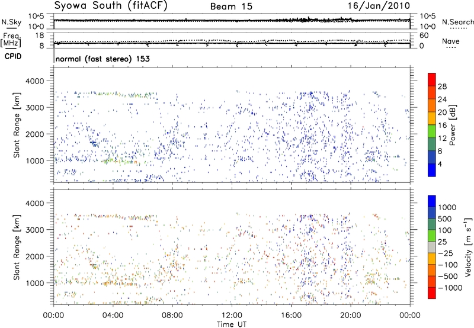This screenshot has height=328, width=474.
Task: Pick the light green 12–16 dB Power segment
Action: click(432, 131)
